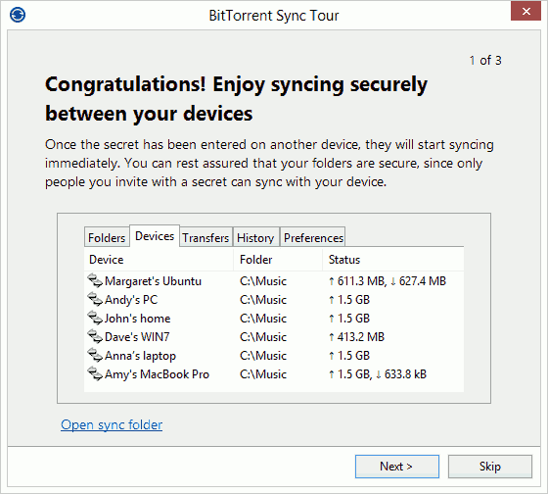Skip the tour
Viewport: 548px width, 494px height.
(489, 467)
